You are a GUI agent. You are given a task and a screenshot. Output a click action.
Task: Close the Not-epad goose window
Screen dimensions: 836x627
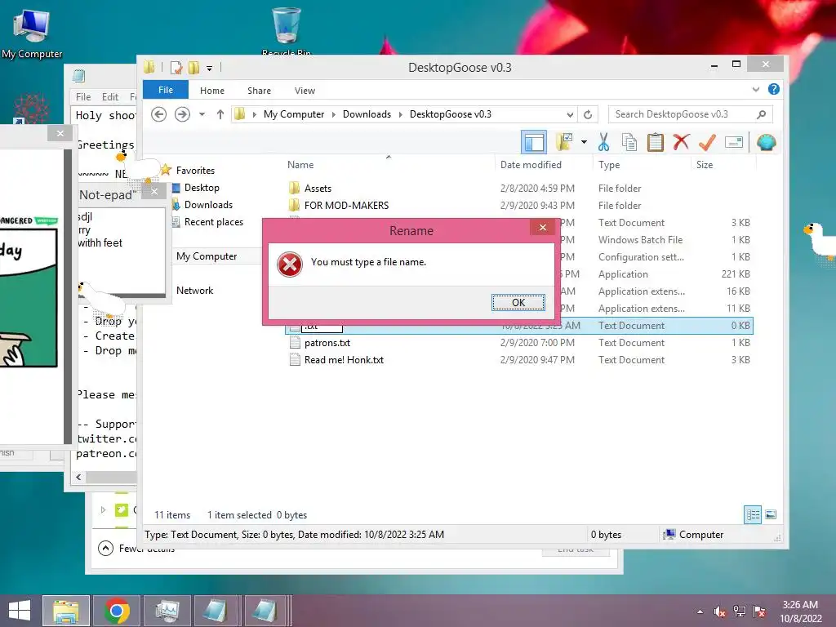click(154, 191)
